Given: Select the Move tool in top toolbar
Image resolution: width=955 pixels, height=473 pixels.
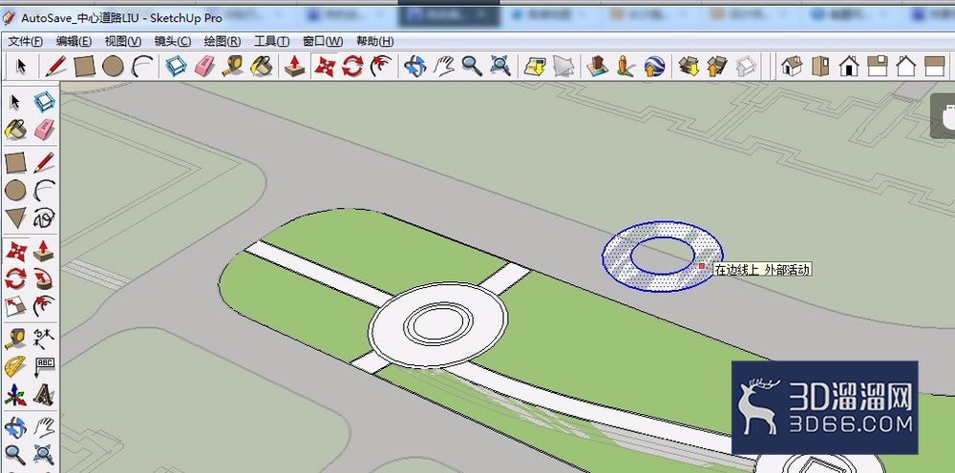Looking at the screenshot, I should 325,66.
